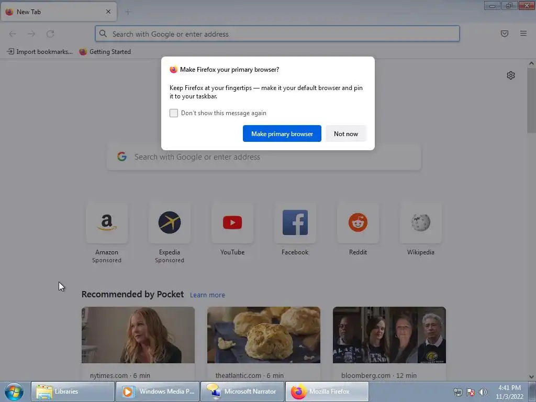The image size is (536, 402).
Task: Click the "Recommended by Pocket" heading
Action: 132,294
